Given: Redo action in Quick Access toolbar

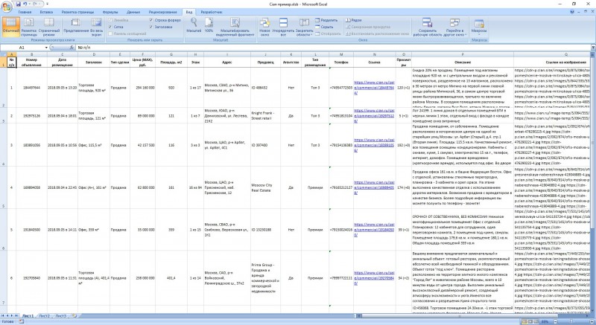Looking at the screenshot, I should pos(34,4).
